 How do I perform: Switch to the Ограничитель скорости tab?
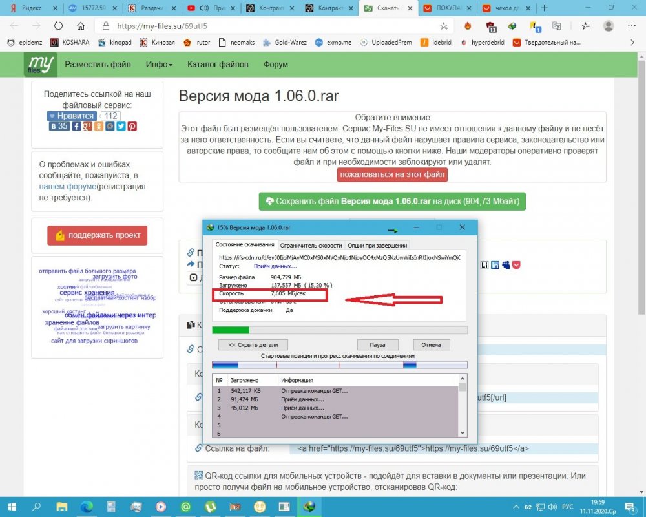point(311,246)
